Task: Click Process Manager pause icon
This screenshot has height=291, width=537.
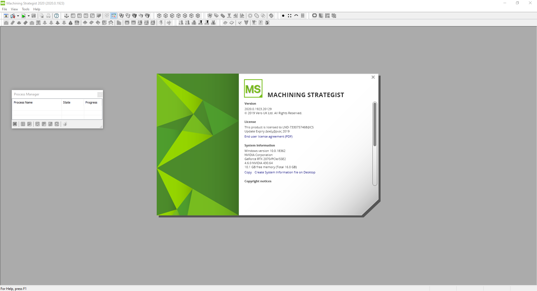Action: (x=23, y=124)
